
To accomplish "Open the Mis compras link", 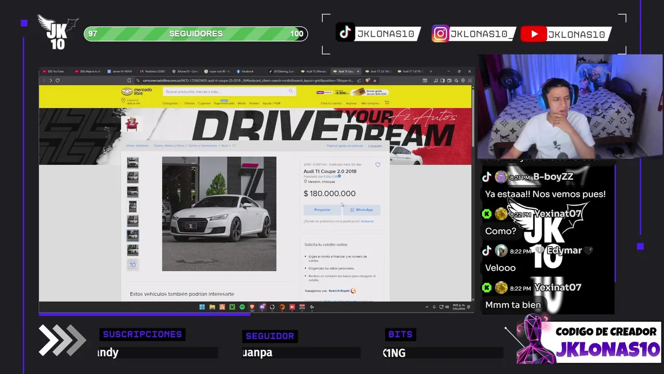I will [x=370, y=103].
